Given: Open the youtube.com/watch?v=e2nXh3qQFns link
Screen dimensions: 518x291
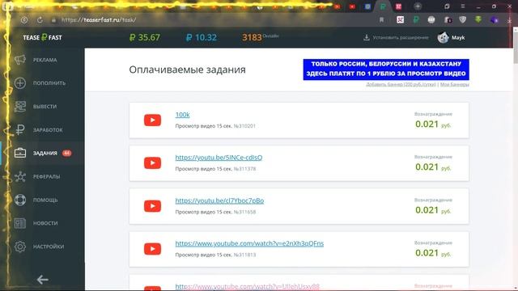Looking at the screenshot, I should (x=249, y=243).
